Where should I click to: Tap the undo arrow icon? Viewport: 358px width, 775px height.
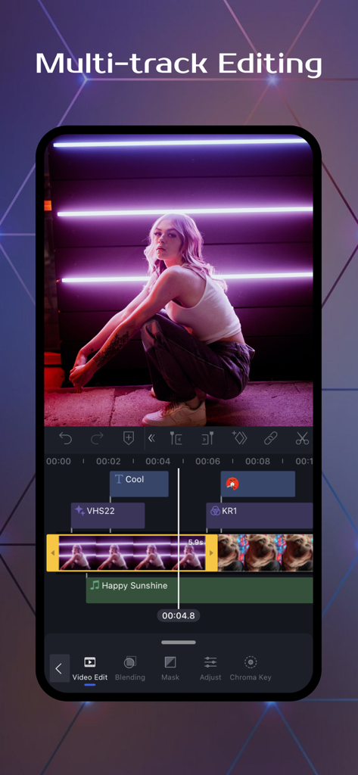[x=66, y=437]
